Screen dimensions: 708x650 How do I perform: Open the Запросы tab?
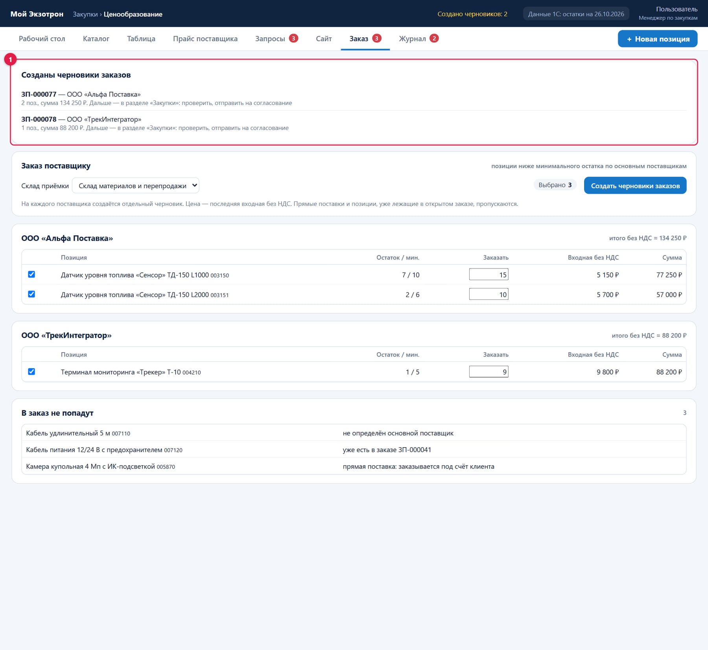[277, 39]
